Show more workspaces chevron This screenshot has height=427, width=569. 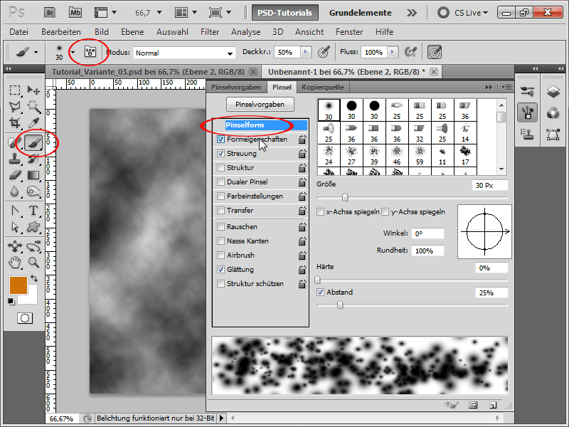(x=412, y=13)
